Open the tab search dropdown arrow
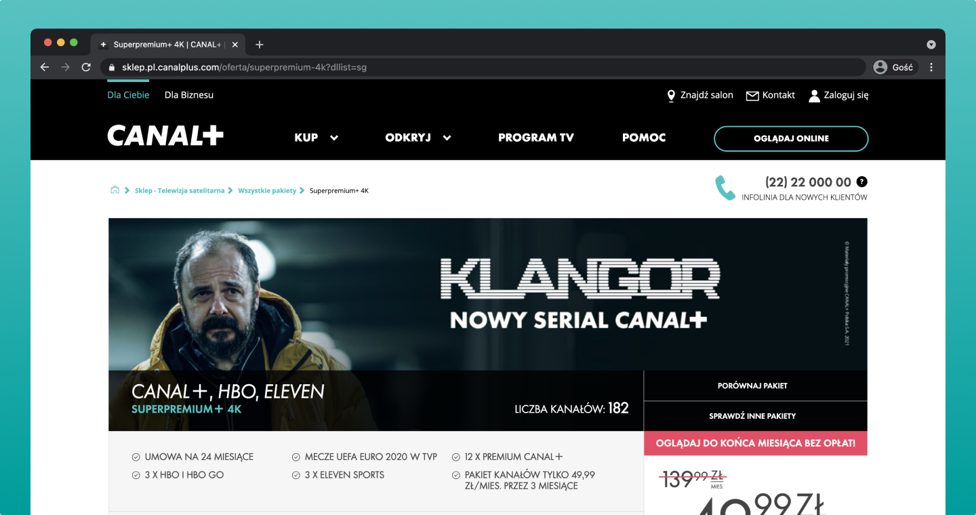976x515 pixels. click(x=931, y=45)
